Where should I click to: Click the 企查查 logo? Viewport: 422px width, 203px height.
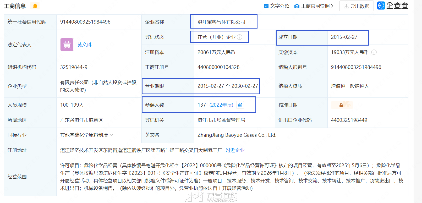[x=393, y=6]
